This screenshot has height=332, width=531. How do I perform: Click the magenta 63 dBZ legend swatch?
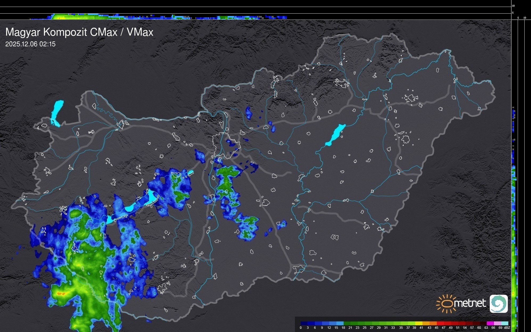coord(490,323)
